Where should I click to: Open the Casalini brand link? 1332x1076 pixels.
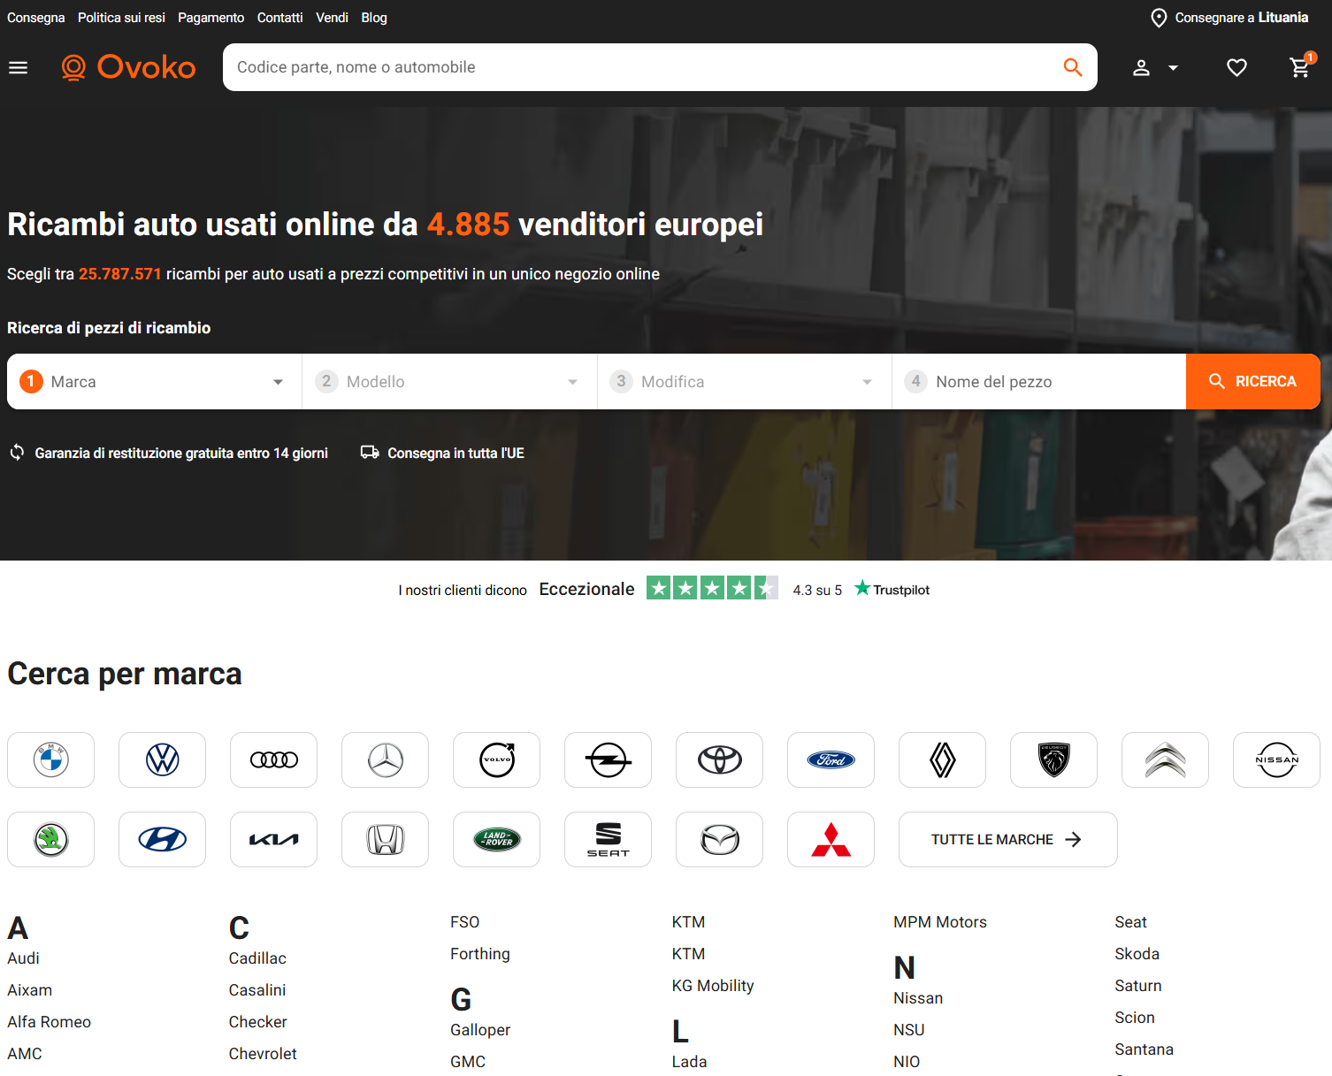coord(257,990)
